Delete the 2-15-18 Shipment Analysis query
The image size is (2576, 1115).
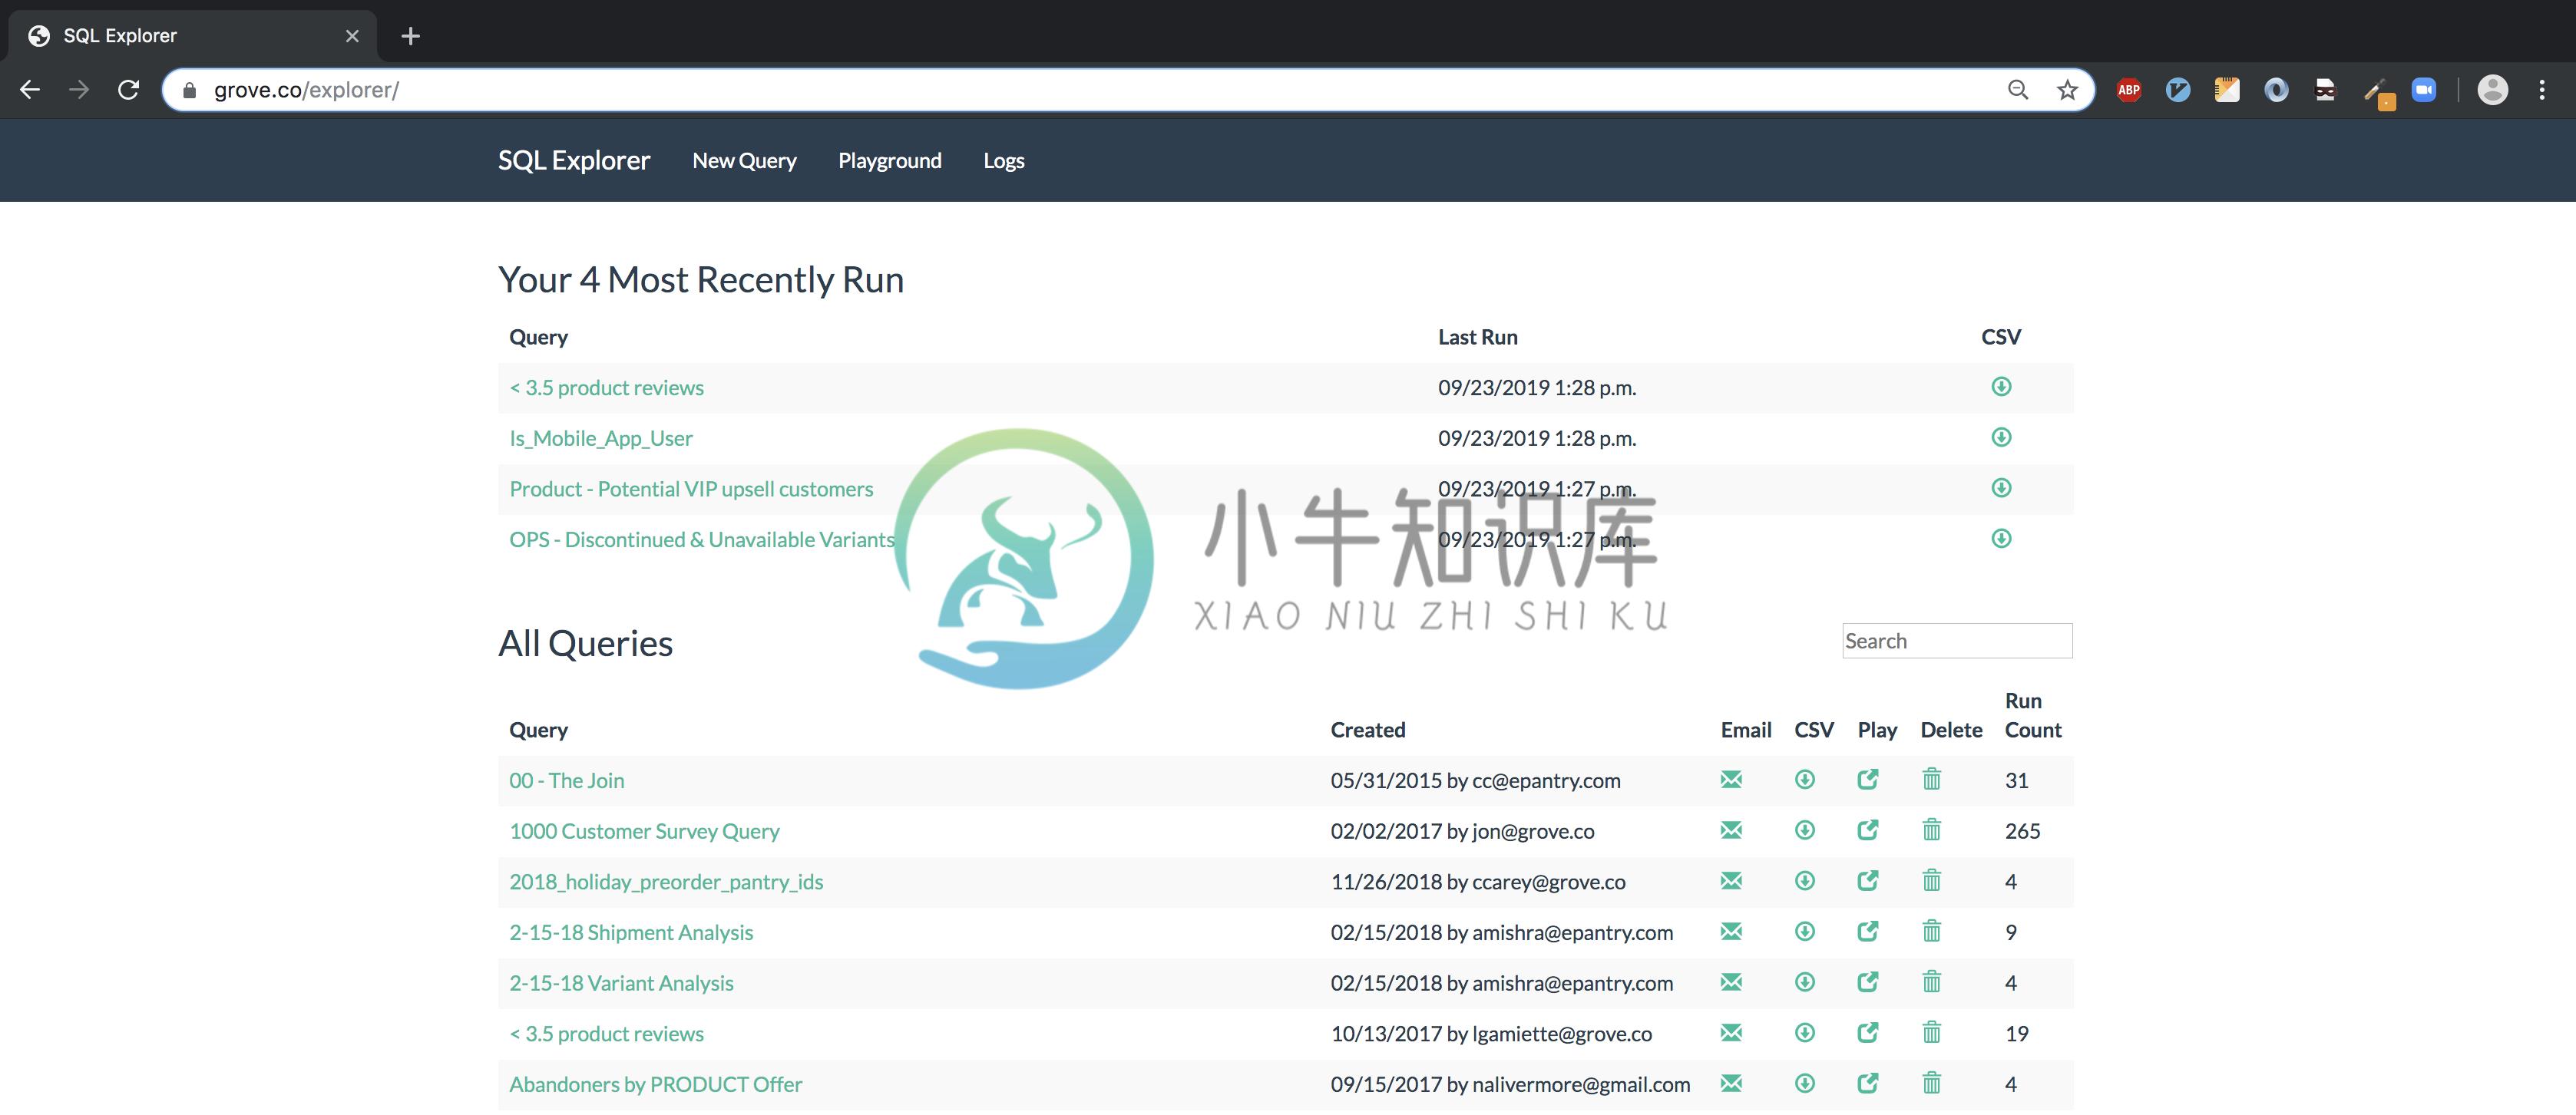(1932, 931)
